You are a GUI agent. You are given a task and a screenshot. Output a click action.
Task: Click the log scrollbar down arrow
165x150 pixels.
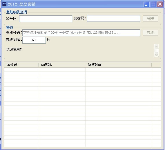(156, 55)
